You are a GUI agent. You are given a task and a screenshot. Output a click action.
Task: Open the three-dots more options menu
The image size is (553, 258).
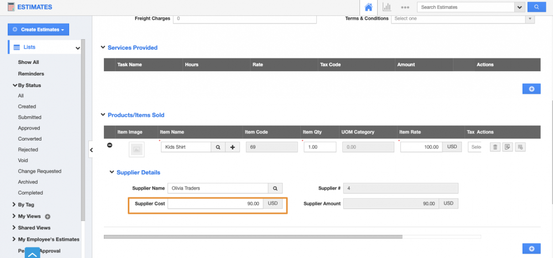click(405, 7)
